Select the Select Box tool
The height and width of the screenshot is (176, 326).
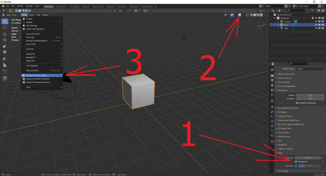(x=5, y=21)
